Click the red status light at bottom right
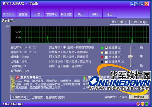The image size is (152, 107). pos(138,104)
